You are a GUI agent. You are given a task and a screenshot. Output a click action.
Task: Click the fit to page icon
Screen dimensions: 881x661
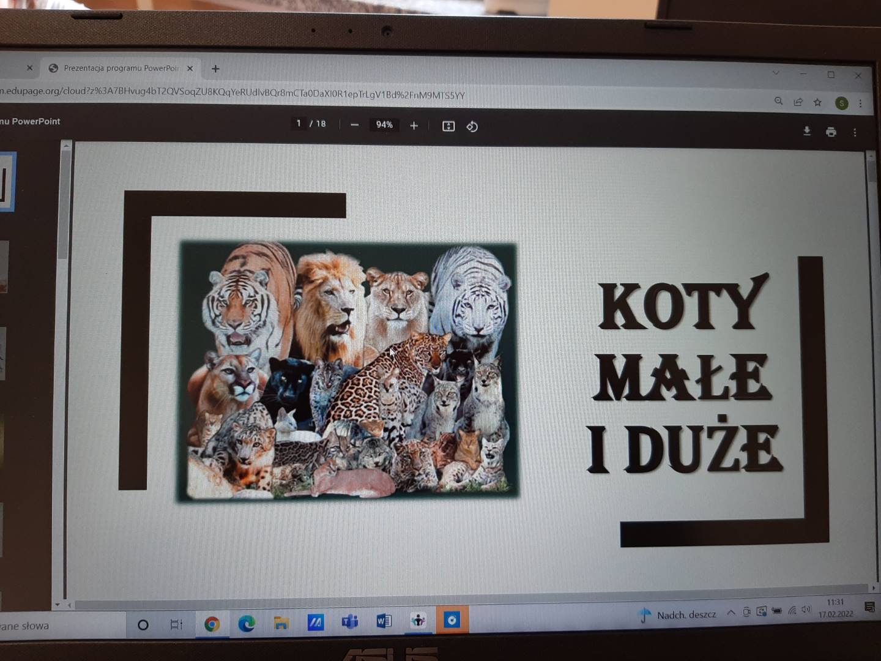[x=448, y=126]
